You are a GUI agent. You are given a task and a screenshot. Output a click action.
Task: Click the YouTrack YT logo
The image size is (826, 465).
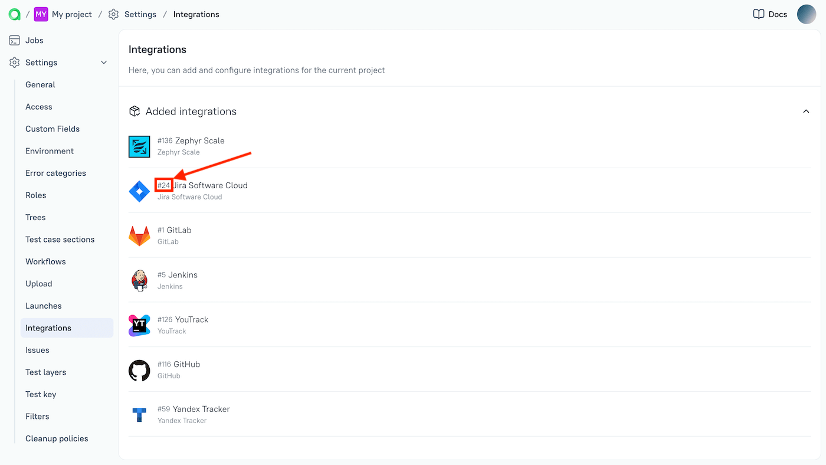[x=139, y=325]
